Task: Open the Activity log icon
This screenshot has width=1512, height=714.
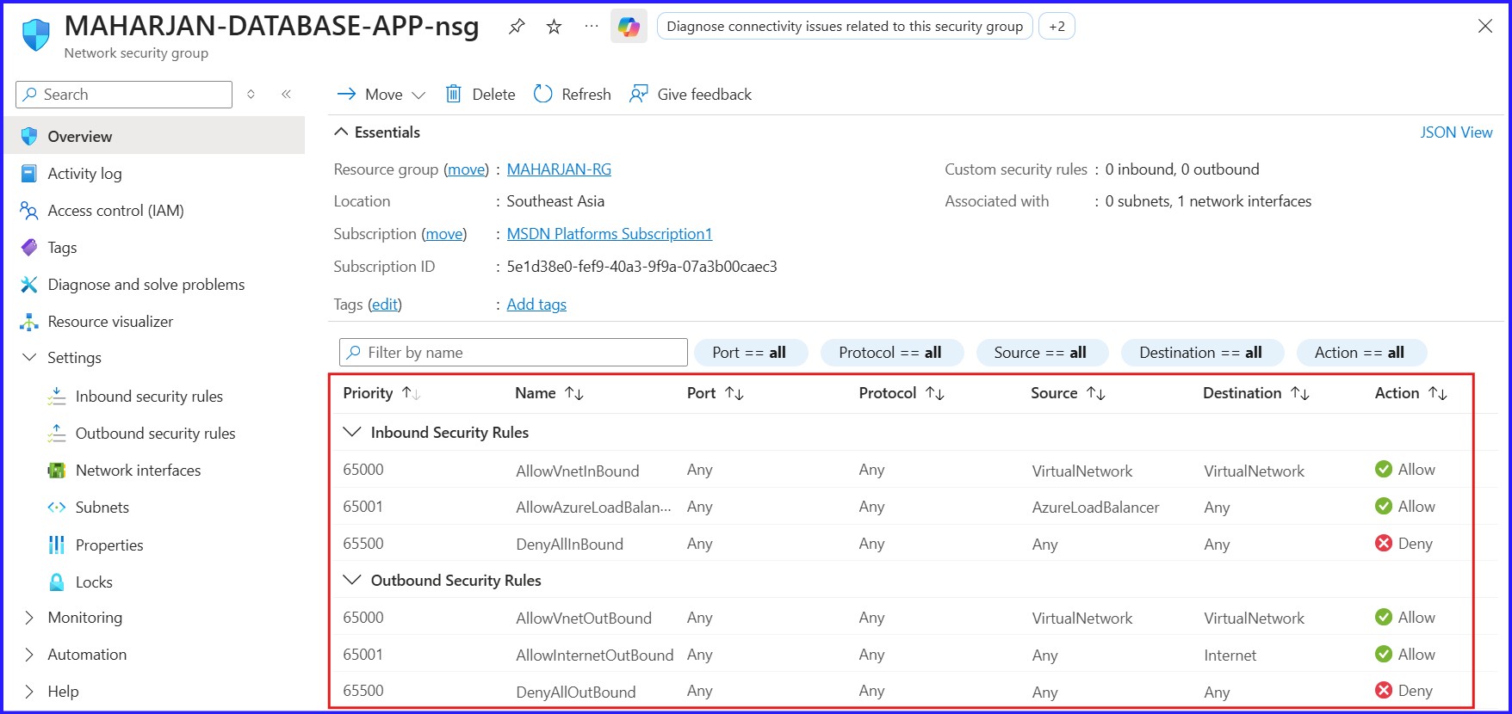Action: [29, 173]
